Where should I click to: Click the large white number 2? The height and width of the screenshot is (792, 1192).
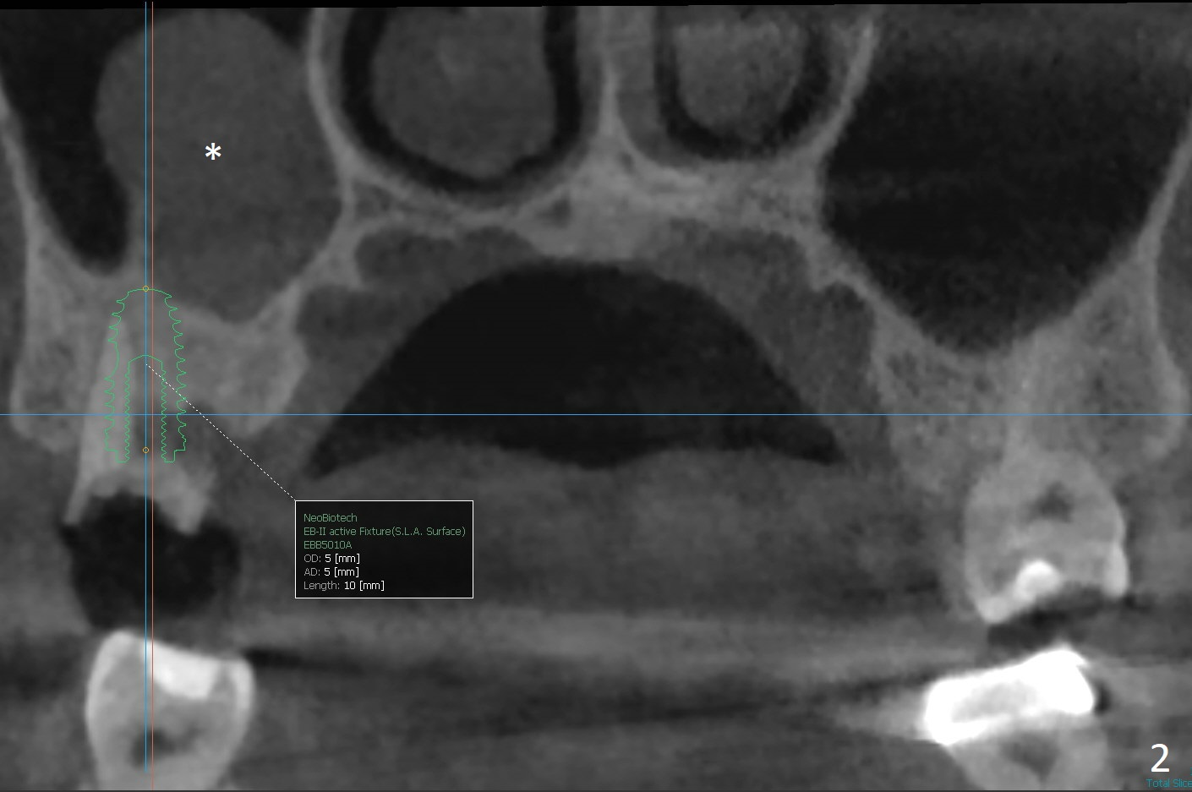pyautogui.click(x=1160, y=758)
